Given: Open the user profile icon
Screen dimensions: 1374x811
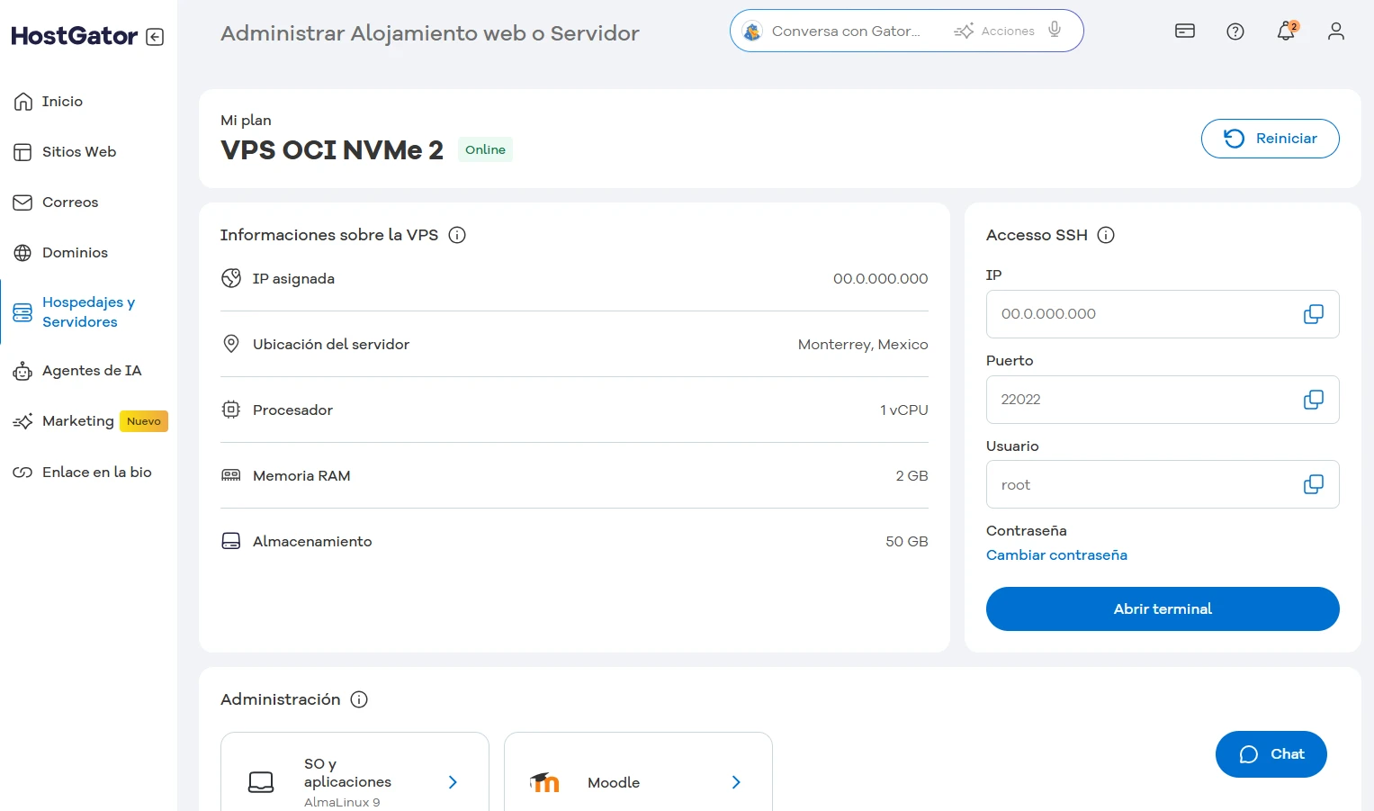Looking at the screenshot, I should point(1335,31).
